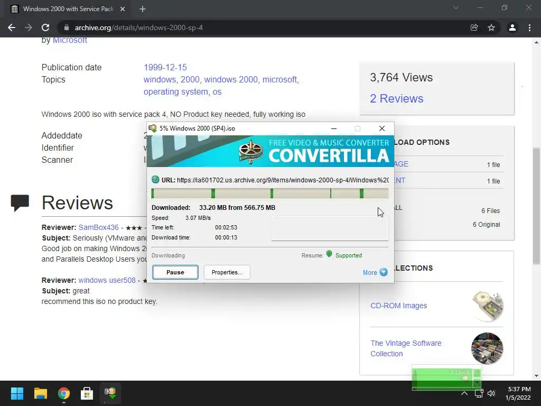Click the CD-ROM Images thumbnail
The image size is (541, 406).
tap(487, 306)
